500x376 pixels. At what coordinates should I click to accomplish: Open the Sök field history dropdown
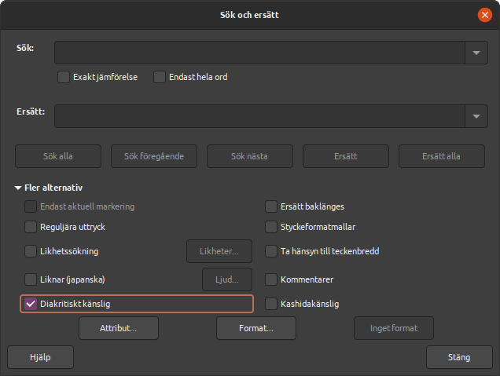pyautogui.click(x=476, y=53)
